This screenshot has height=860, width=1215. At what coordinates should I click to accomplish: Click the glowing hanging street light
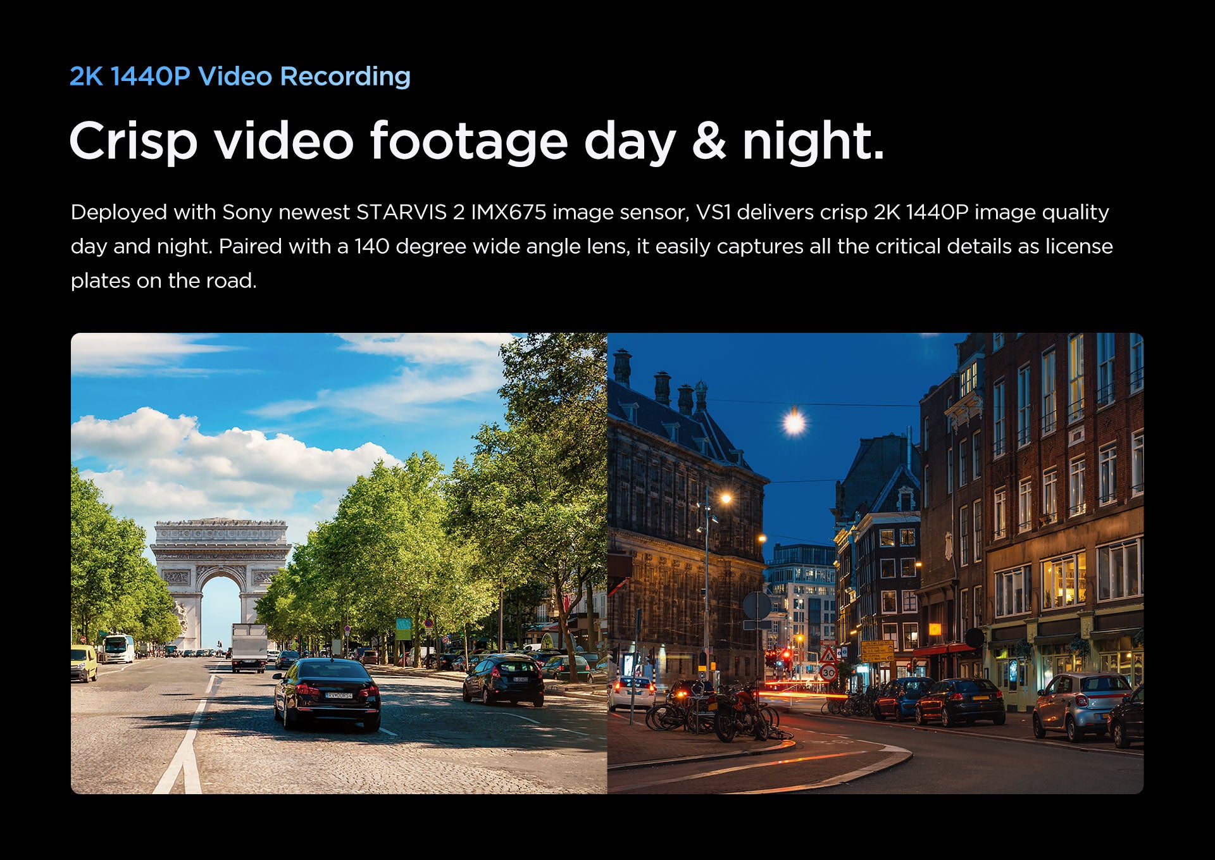coord(794,421)
